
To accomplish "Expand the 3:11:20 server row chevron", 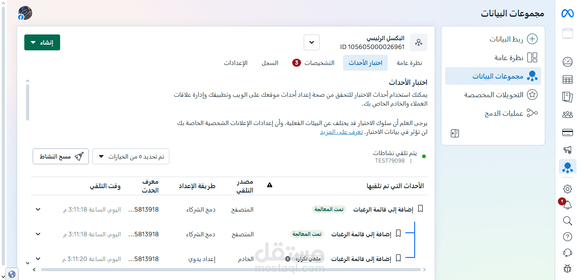I will click(x=38, y=259).
